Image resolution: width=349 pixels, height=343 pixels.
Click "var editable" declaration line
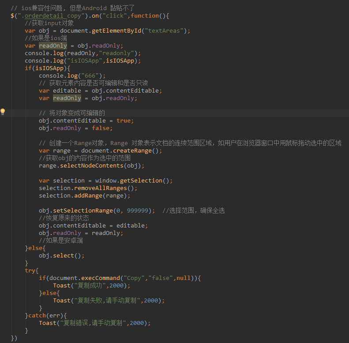click(101, 91)
